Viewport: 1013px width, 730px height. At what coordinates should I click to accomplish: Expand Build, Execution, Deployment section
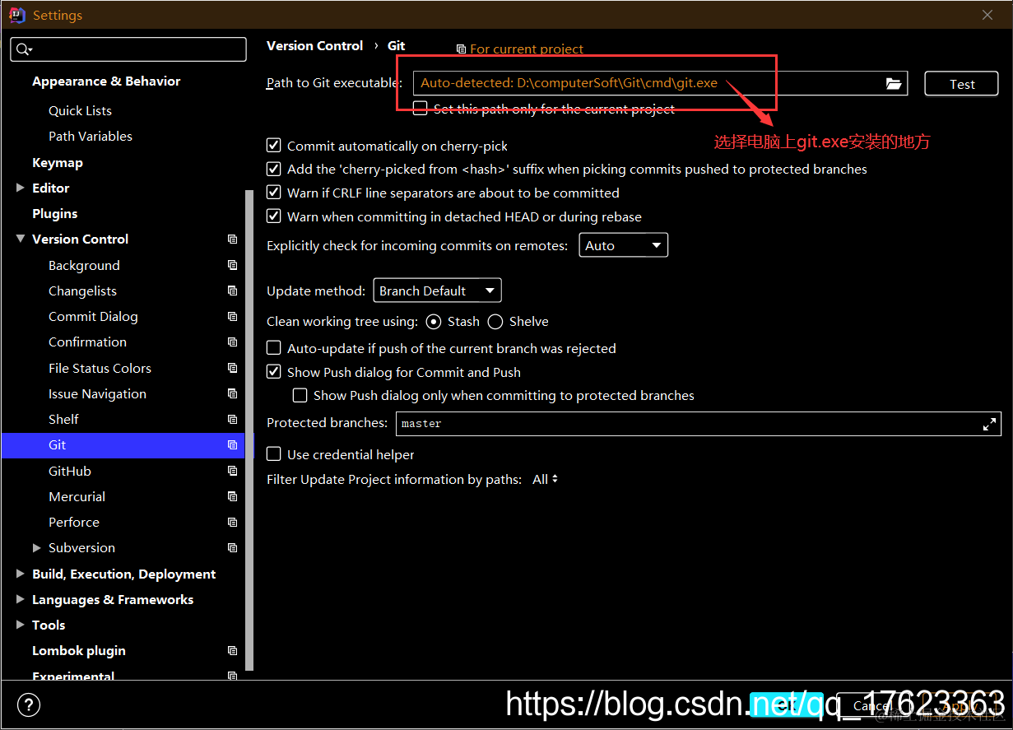21,574
